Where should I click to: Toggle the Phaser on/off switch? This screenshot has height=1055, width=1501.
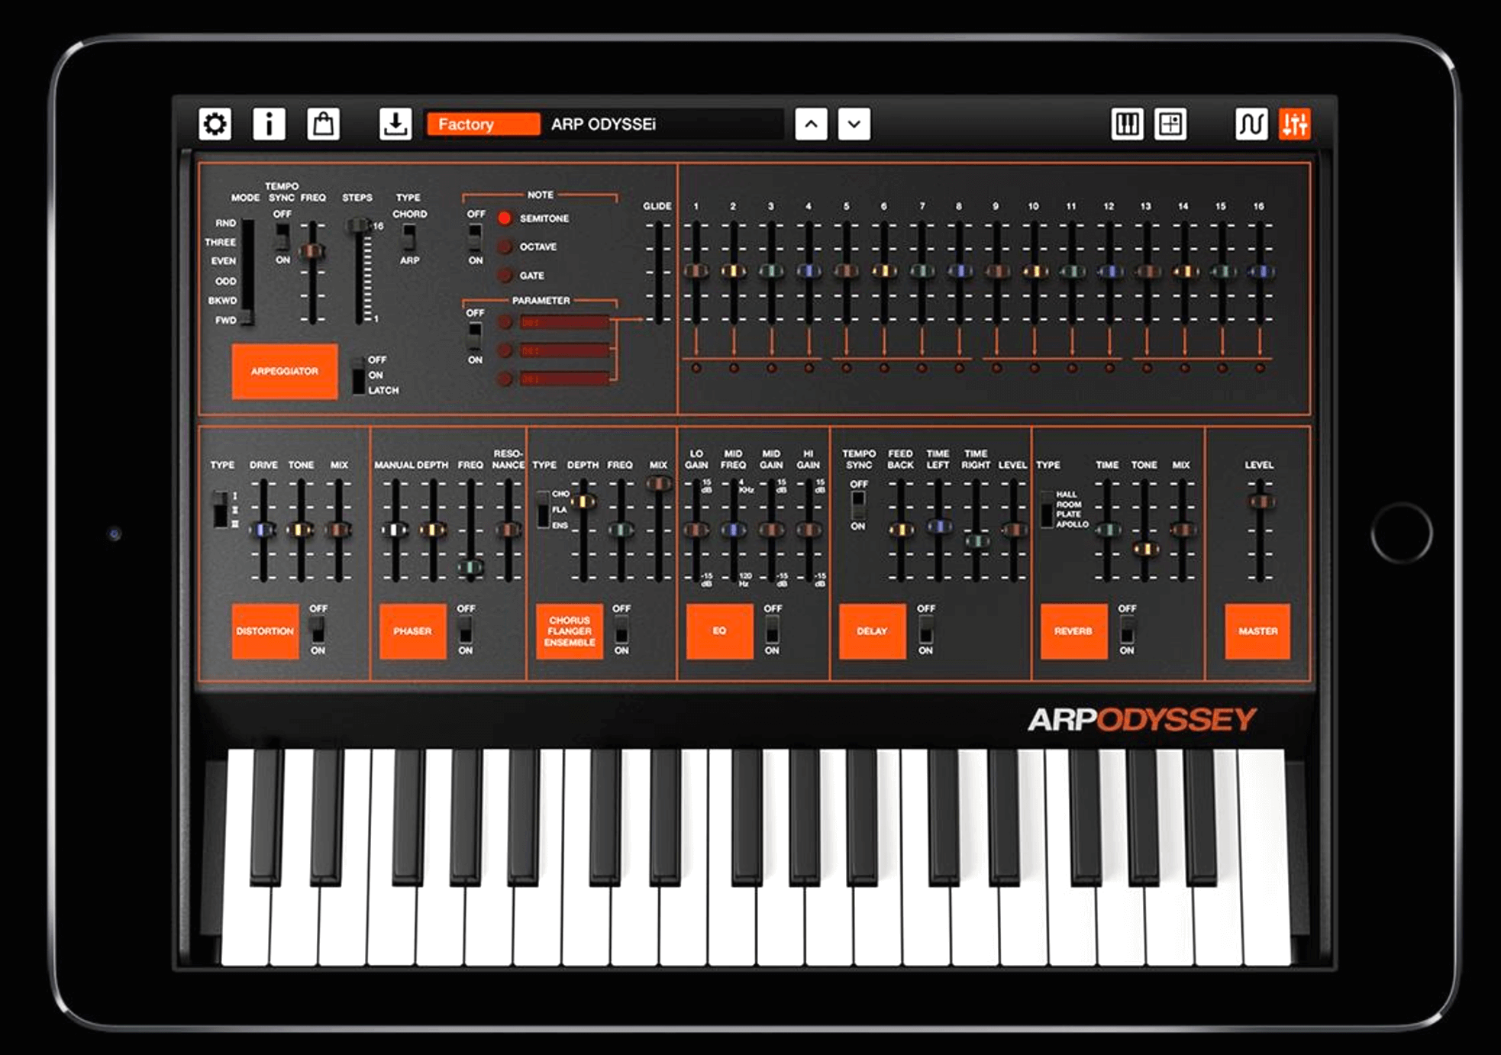[x=465, y=630]
